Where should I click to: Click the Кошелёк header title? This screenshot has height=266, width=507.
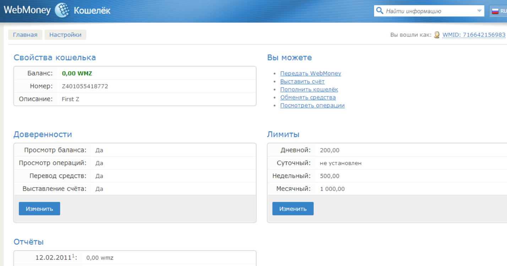click(92, 11)
